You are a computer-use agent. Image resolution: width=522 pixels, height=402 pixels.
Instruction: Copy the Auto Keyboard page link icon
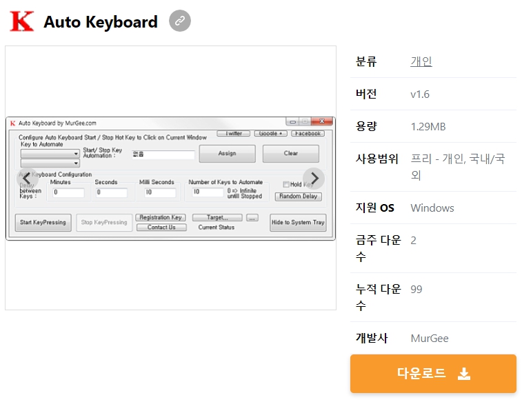(180, 21)
